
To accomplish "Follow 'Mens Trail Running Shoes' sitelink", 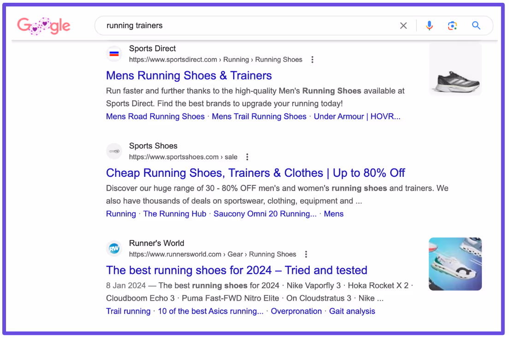I will click(259, 117).
